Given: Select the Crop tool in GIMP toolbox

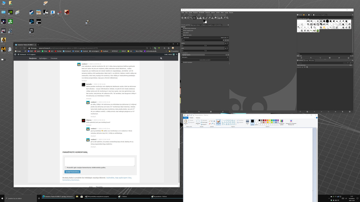Looking at the screenshot, I should pos(194,18).
